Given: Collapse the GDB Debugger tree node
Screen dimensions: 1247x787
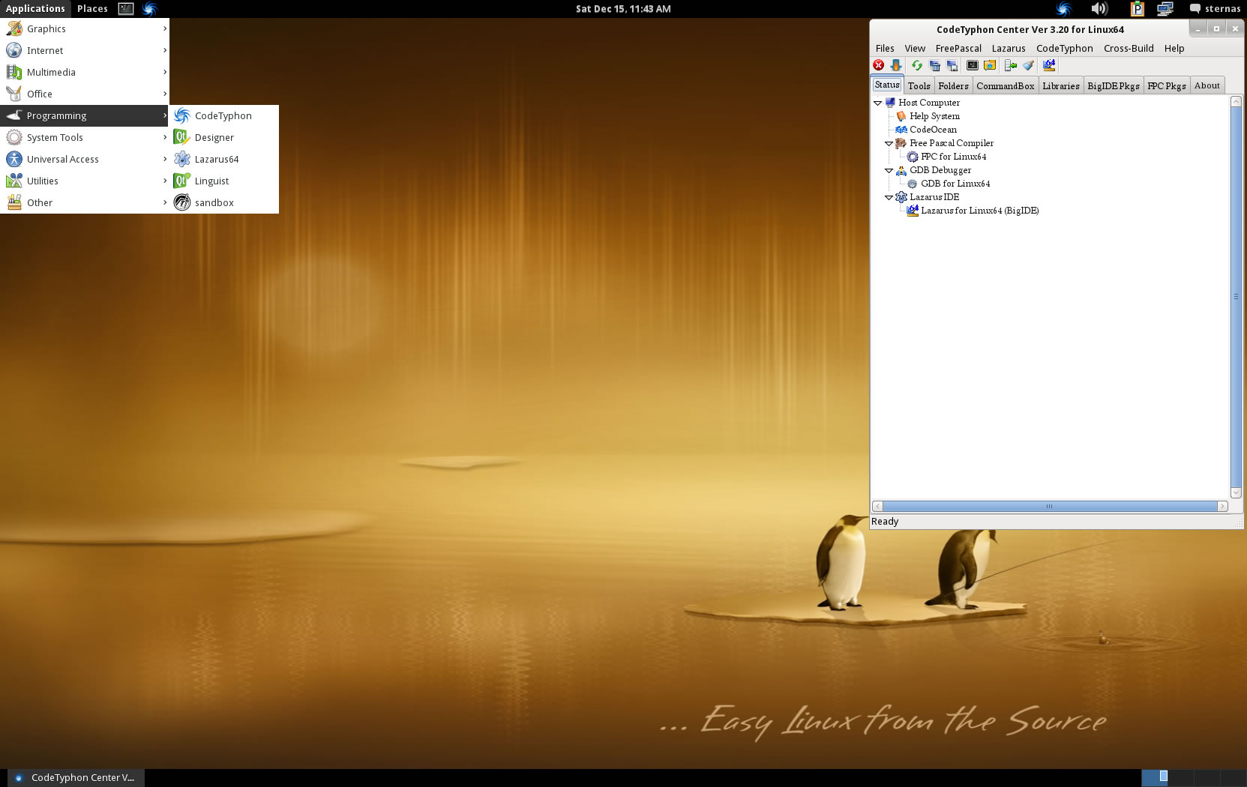Looking at the screenshot, I should 889,170.
